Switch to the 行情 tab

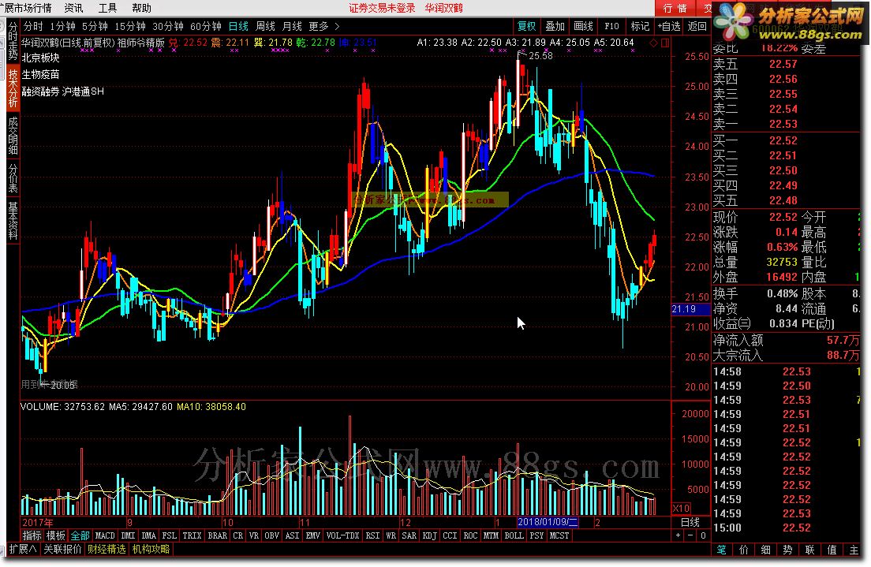coord(675,8)
